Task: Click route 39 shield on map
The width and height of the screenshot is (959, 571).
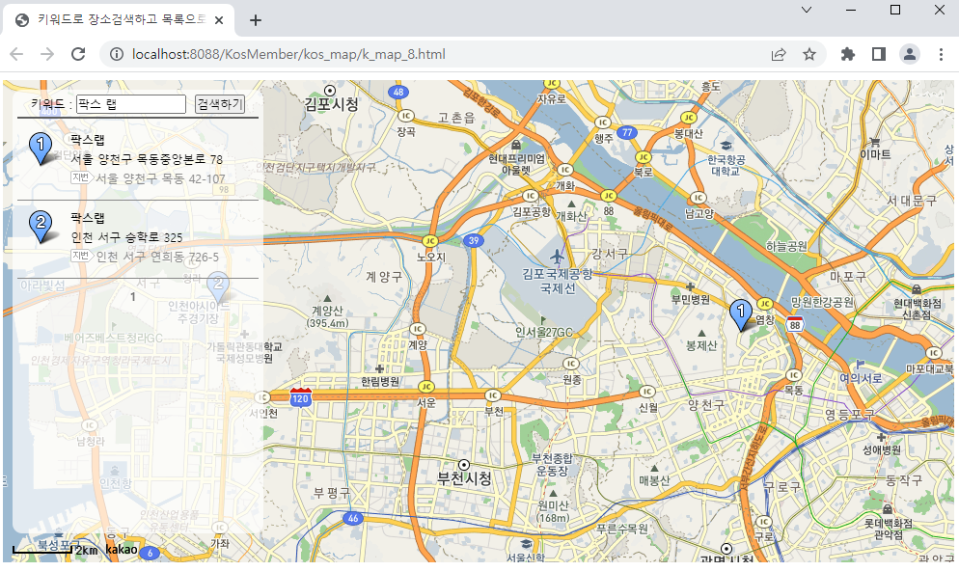Action: [474, 240]
